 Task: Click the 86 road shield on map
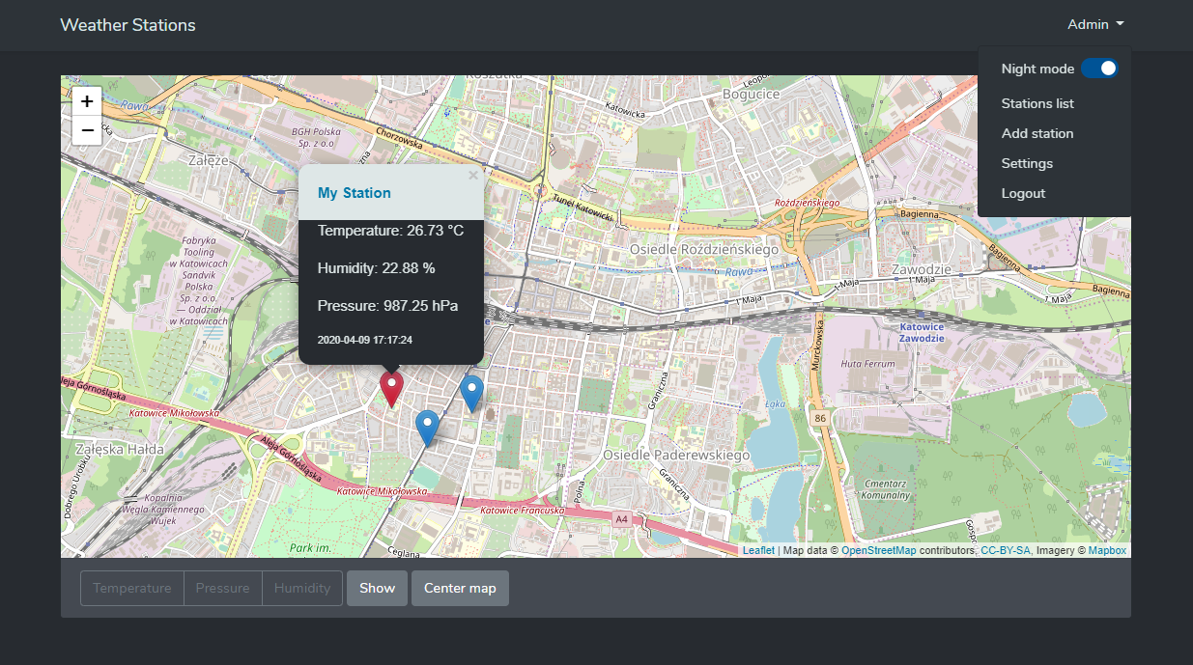tap(820, 418)
